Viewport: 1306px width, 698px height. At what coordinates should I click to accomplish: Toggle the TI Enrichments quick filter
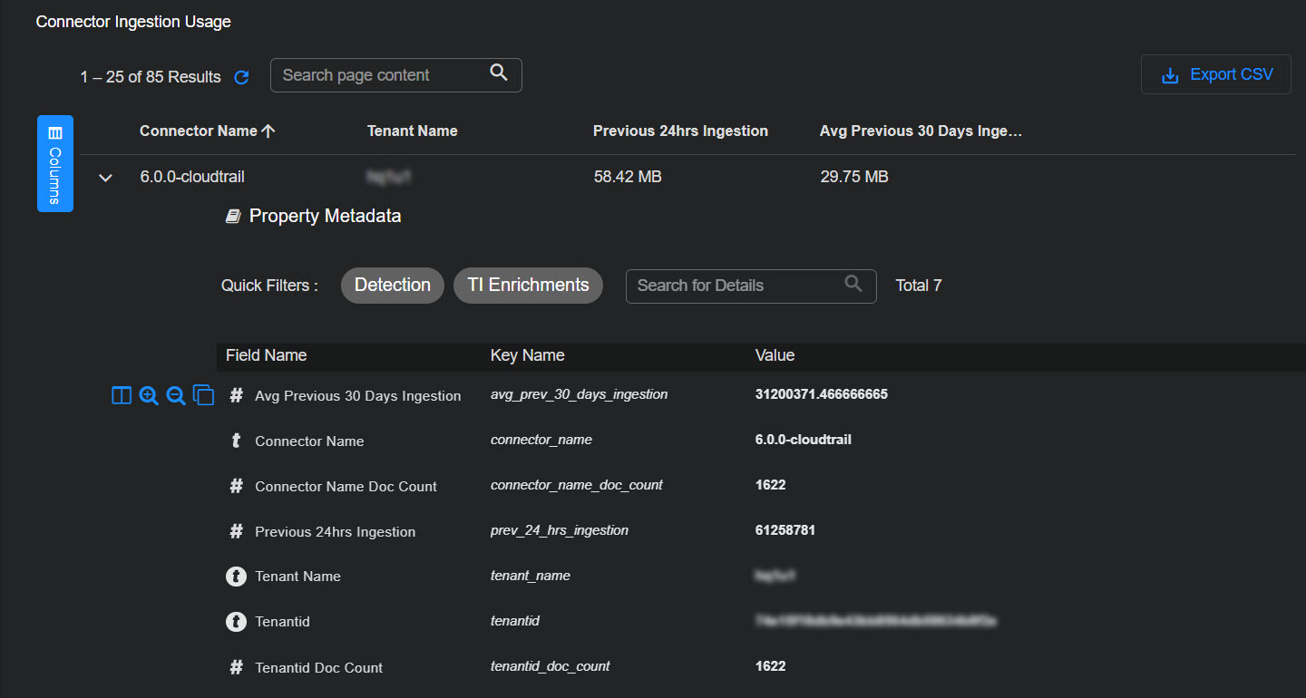[x=528, y=285]
